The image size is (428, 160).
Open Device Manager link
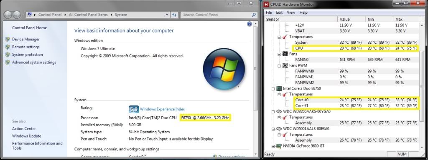pos(25,39)
